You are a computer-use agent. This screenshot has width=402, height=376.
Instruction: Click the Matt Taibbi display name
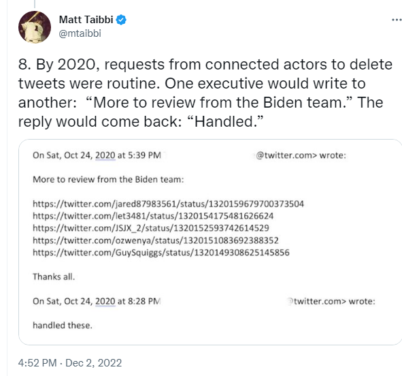pyautogui.click(x=86, y=20)
